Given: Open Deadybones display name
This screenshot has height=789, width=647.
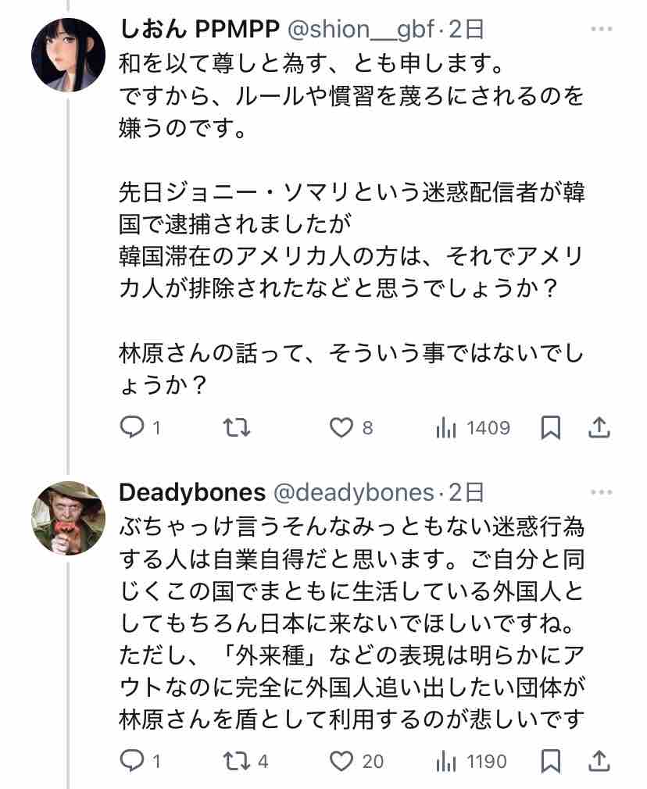Looking at the screenshot, I should point(192,492).
